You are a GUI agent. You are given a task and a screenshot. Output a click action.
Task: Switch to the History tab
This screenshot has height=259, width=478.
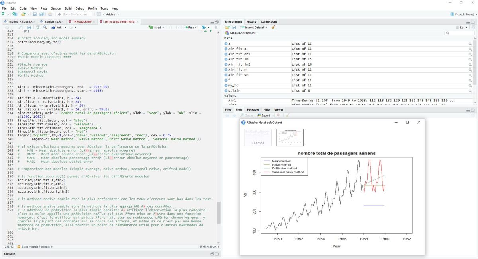[x=251, y=21]
